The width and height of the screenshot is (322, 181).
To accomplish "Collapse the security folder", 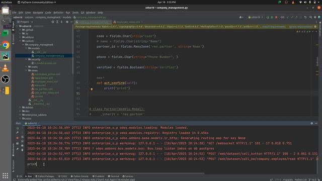I will (26, 59).
